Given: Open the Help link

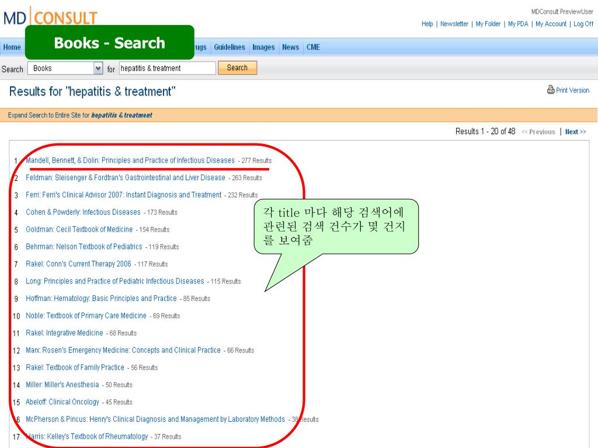Looking at the screenshot, I should [x=427, y=24].
